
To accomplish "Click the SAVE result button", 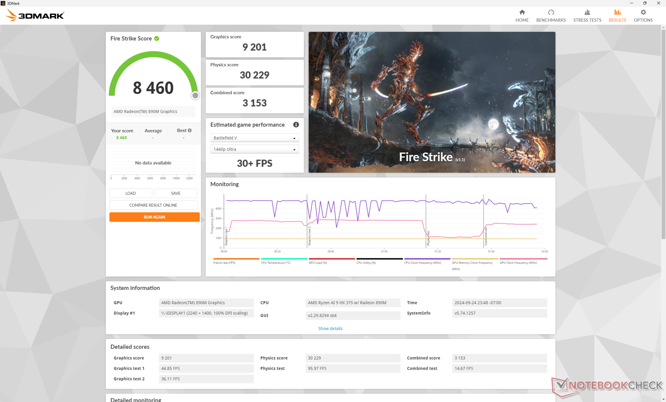I will click(176, 194).
